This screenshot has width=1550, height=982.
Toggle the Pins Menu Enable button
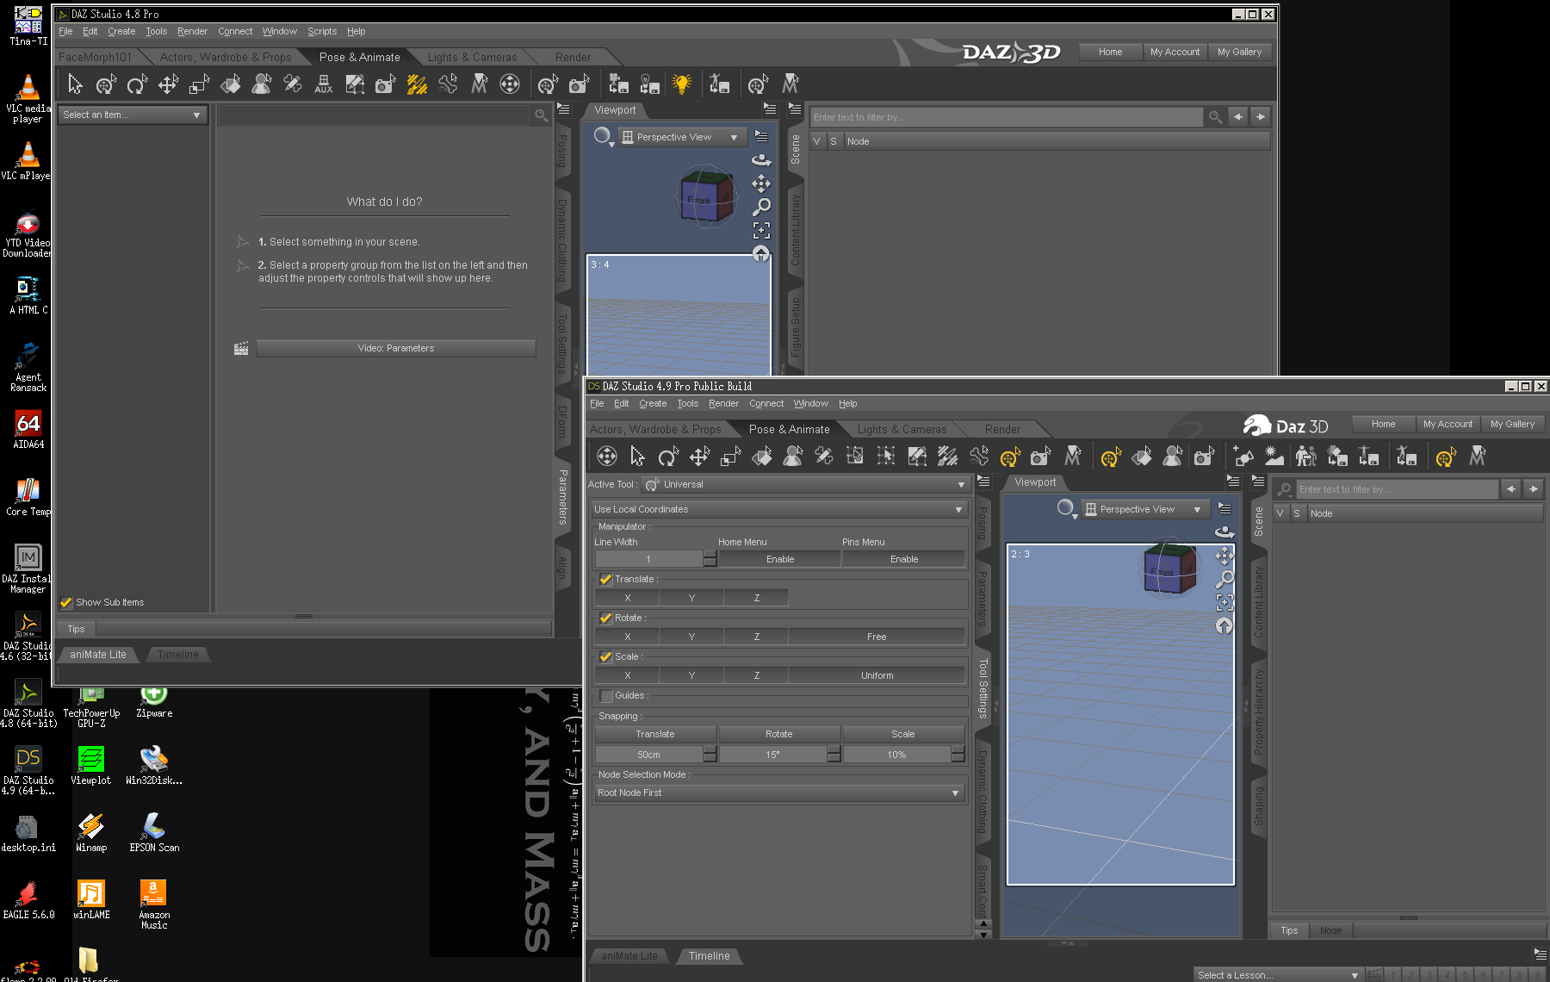click(904, 559)
